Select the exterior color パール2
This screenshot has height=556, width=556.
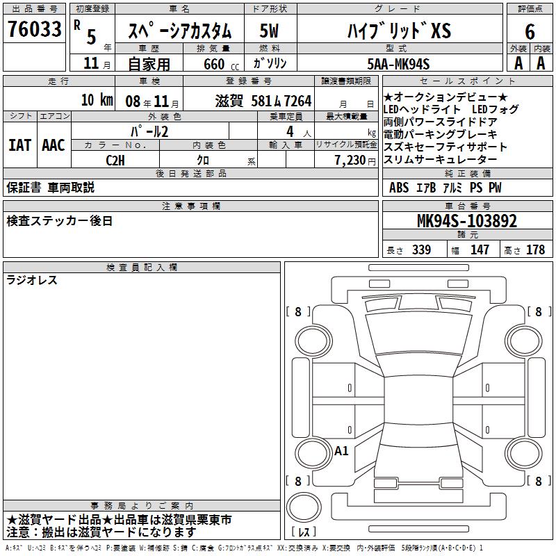pos(149,131)
